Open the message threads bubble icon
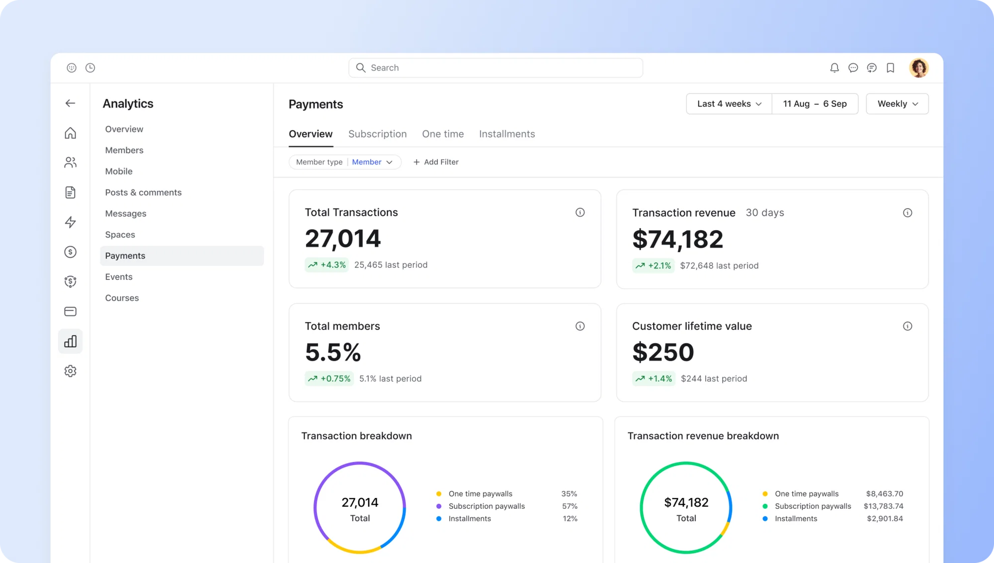994x563 pixels. [x=872, y=68]
